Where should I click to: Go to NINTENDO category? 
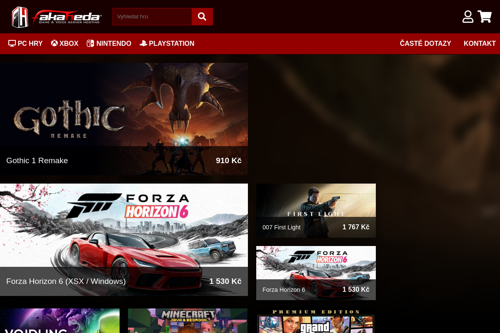(x=109, y=43)
